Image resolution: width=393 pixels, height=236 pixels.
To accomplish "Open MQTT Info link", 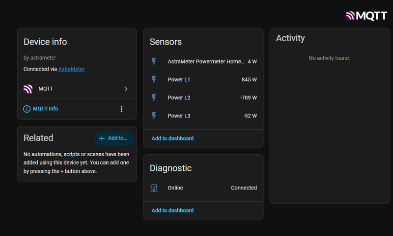I will click(x=45, y=109).
